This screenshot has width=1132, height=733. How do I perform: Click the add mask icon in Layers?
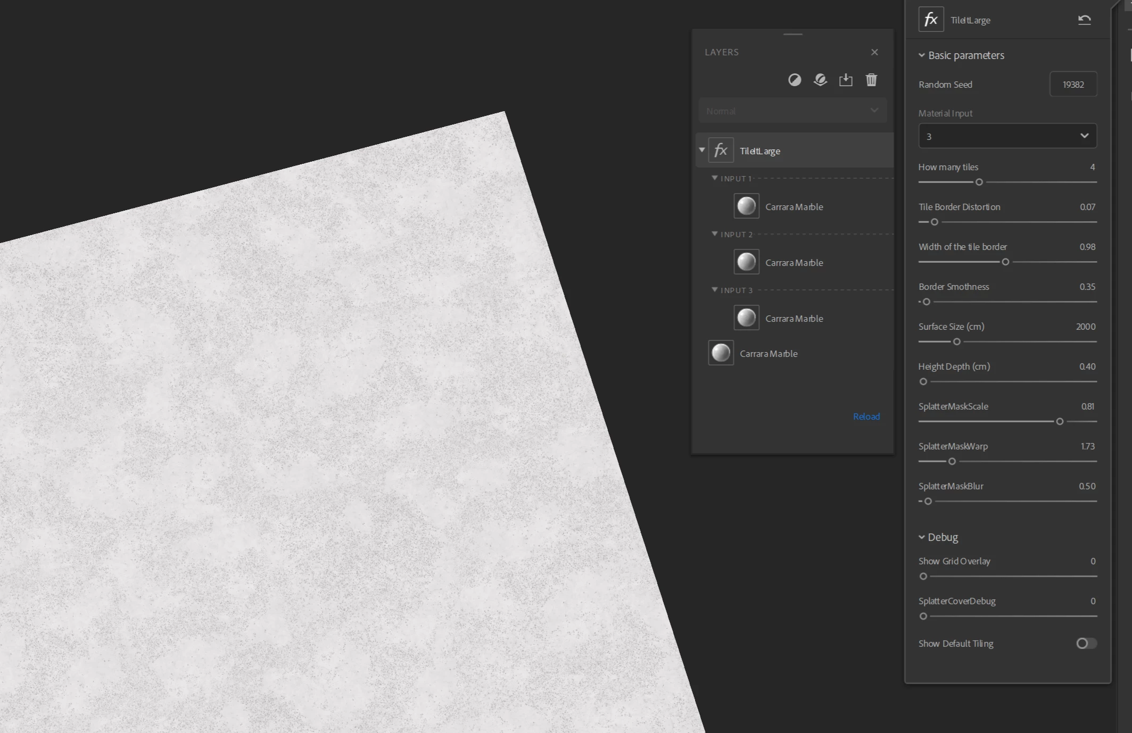(795, 80)
